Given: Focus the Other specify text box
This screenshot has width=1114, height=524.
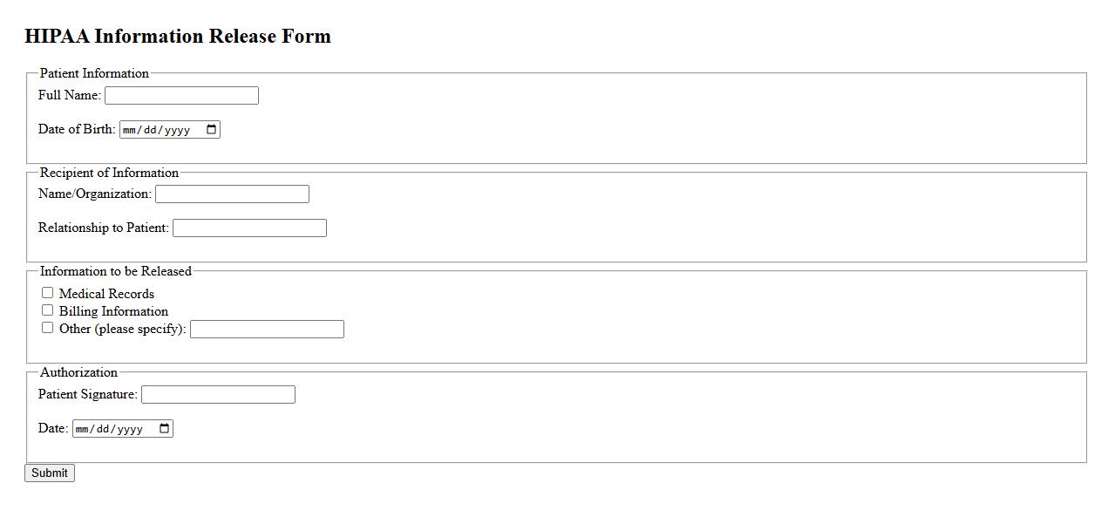Looking at the screenshot, I should tap(267, 330).
